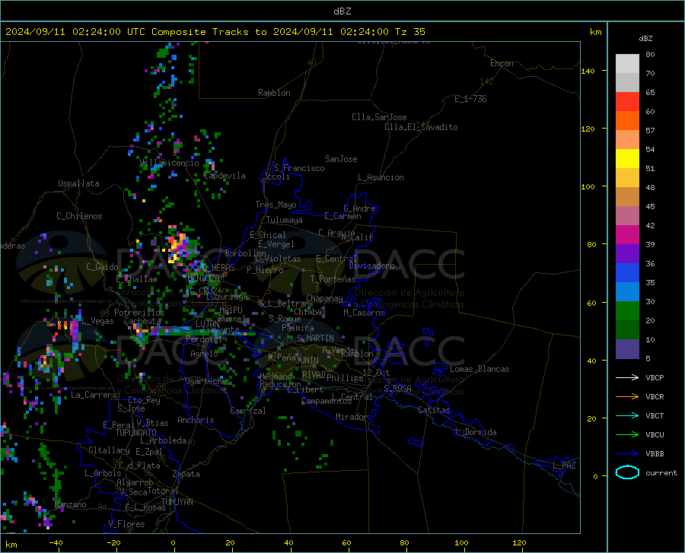Viewport: 685px width, 553px height.
Task: Click the TUPUNGATO label on map
Action: (136, 433)
